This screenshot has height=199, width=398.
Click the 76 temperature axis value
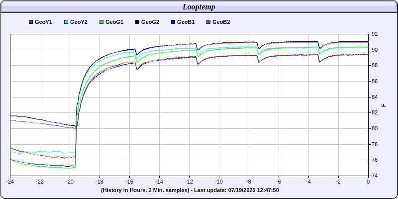(374, 160)
